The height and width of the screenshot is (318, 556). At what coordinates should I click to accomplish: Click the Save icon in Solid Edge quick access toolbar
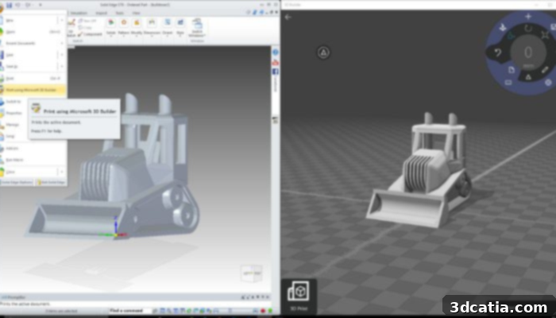(10, 5)
